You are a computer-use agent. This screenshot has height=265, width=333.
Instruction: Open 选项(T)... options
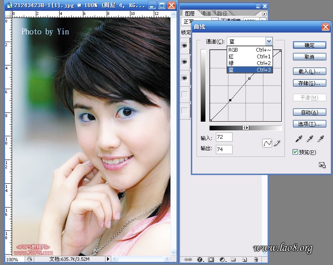click(309, 124)
